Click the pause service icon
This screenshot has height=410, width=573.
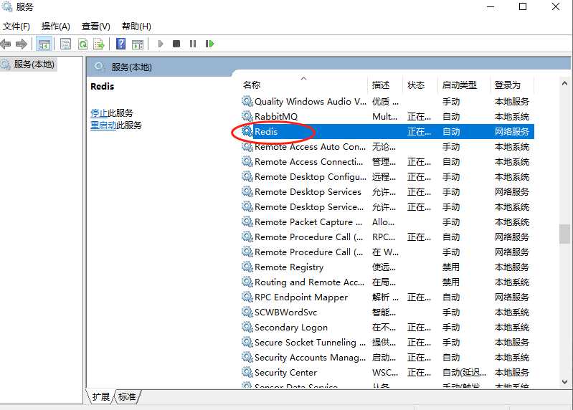(193, 44)
